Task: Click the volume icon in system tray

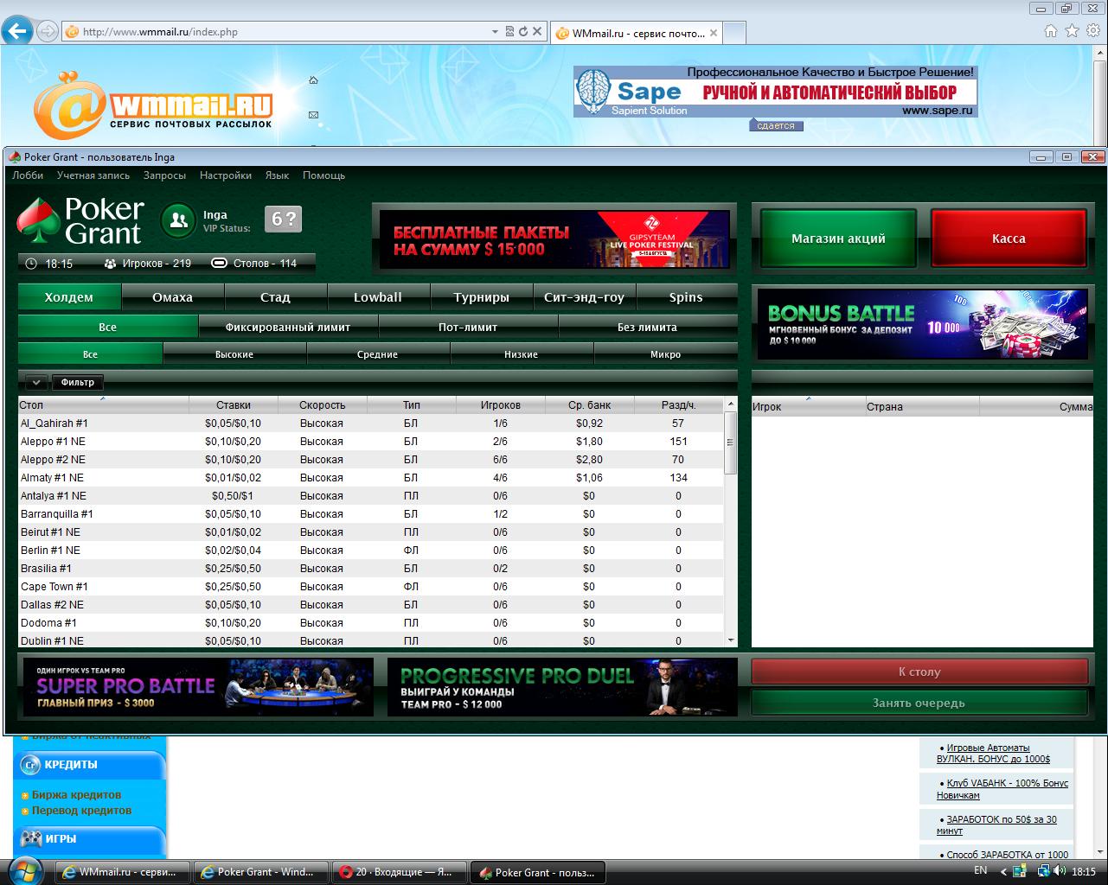Action: click(1059, 871)
